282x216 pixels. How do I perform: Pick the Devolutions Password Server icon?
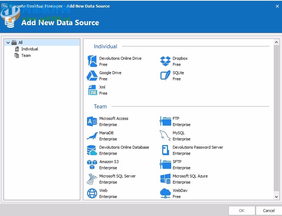[x=165, y=150]
